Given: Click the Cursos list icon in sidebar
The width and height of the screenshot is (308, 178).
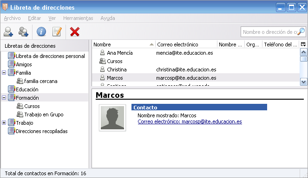Looking at the screenshot, I should click(x=20, y=106).
